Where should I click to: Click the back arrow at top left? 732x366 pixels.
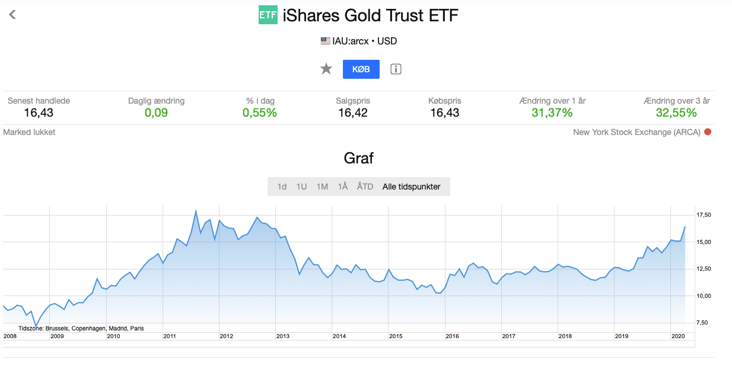tap(12, 14)
